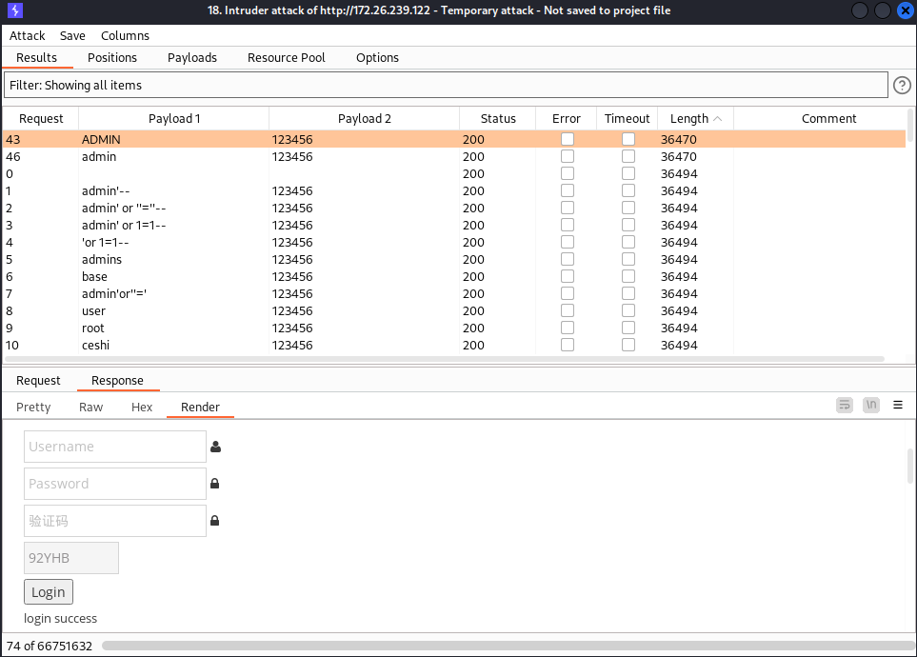Toggle Timeout checkbox for admin'-- row
This screenshot has height=657, width=917.
coord(628,190)
